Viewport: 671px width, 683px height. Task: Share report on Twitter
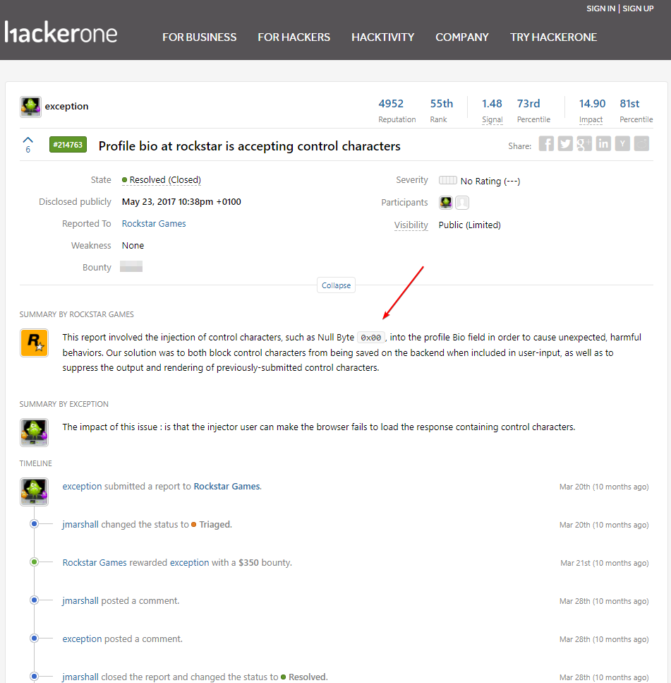pyautogui.click(x=565, y=144)
